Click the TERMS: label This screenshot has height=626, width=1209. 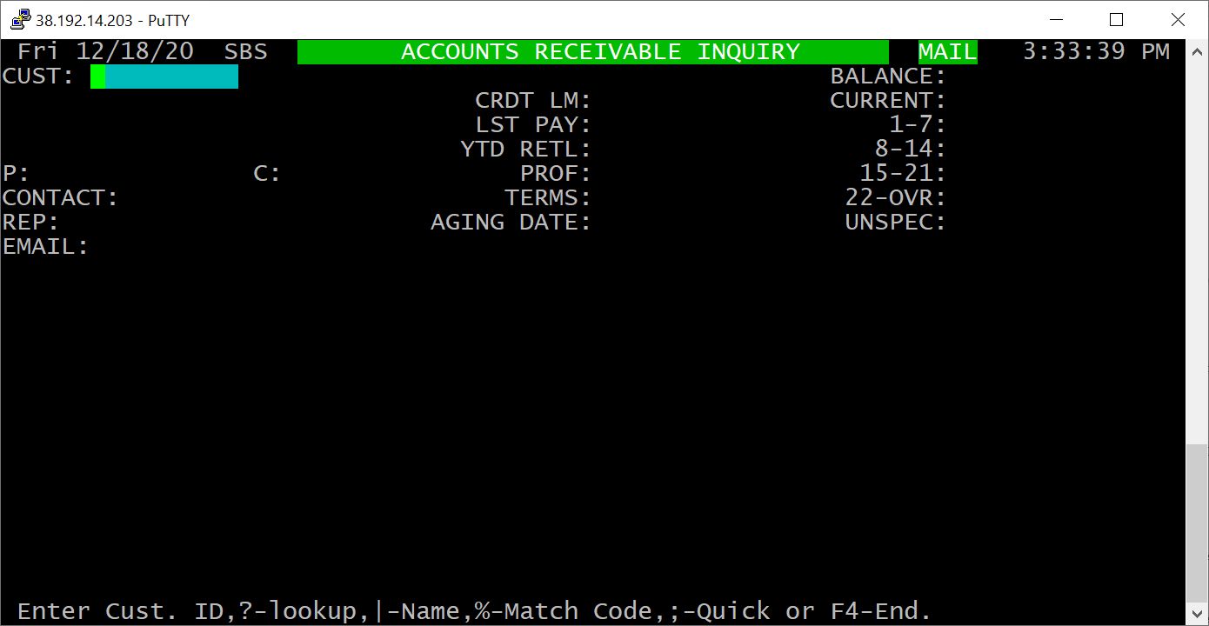[548, 198]
